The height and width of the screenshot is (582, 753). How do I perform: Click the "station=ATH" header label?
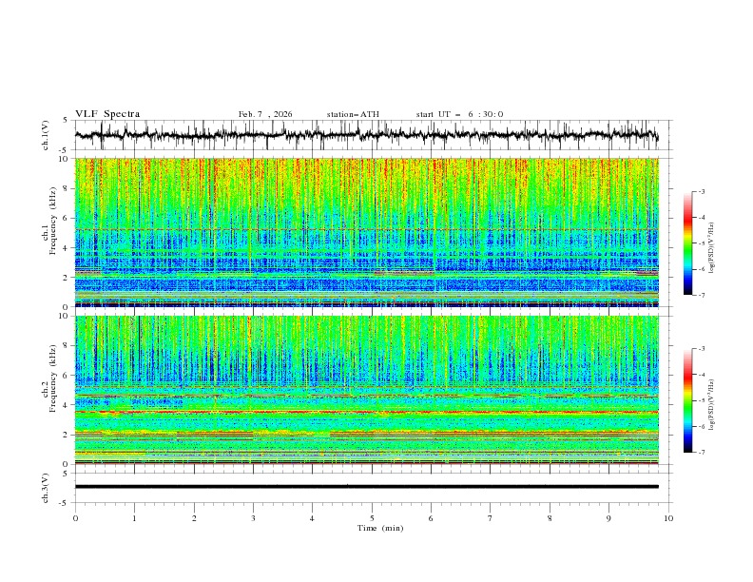pyautogui.click(x=353, y=114)
